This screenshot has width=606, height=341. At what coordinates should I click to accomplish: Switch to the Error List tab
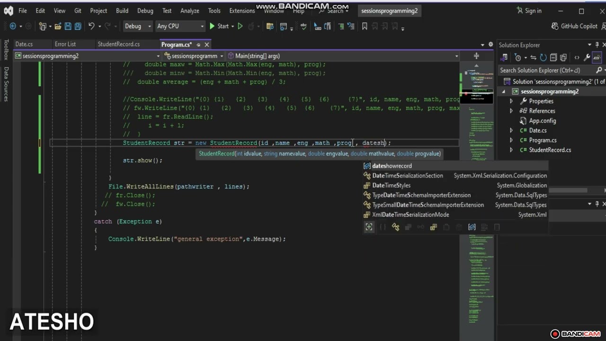coord(65,44)
